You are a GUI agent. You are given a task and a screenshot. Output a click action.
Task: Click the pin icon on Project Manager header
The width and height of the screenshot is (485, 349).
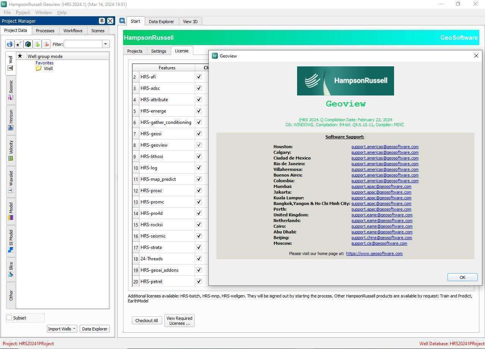[x=102, y=21]
